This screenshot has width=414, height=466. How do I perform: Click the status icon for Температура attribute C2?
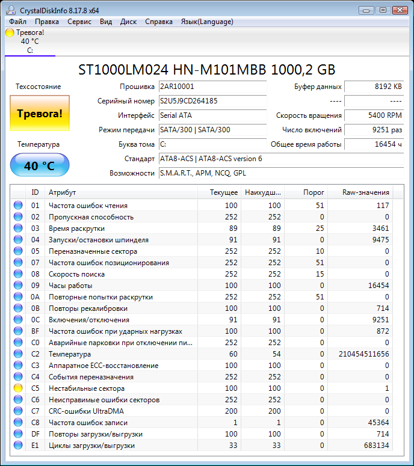click(x=18, y=354)
